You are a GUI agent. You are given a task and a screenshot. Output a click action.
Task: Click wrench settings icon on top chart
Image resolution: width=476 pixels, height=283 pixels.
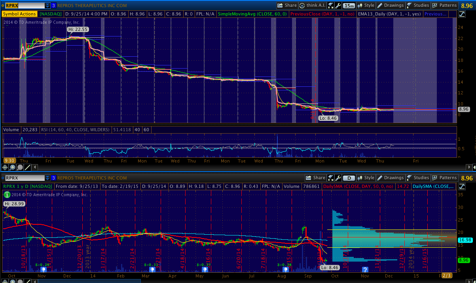pyautogui.click(x=338, y=6)
